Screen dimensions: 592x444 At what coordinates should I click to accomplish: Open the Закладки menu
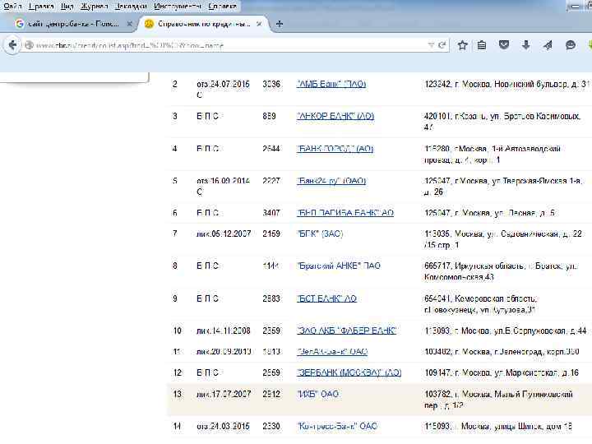tap(131, 6)
